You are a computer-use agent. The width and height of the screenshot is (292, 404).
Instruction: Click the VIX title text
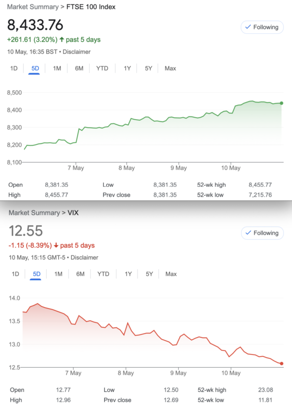click(73, 213)
